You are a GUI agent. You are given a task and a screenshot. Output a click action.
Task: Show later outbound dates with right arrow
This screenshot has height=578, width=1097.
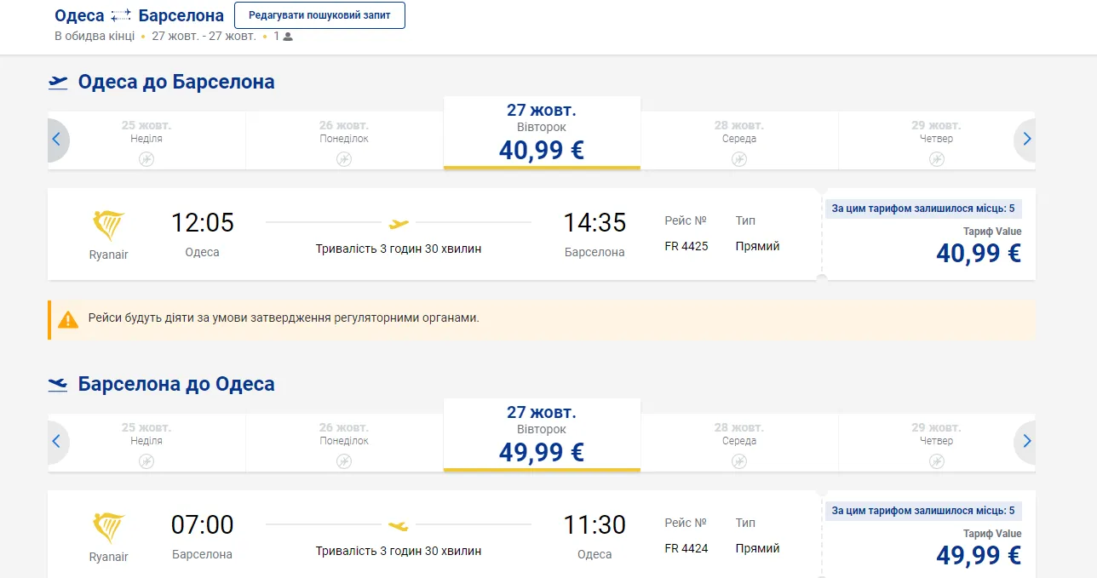point(1026,140)
